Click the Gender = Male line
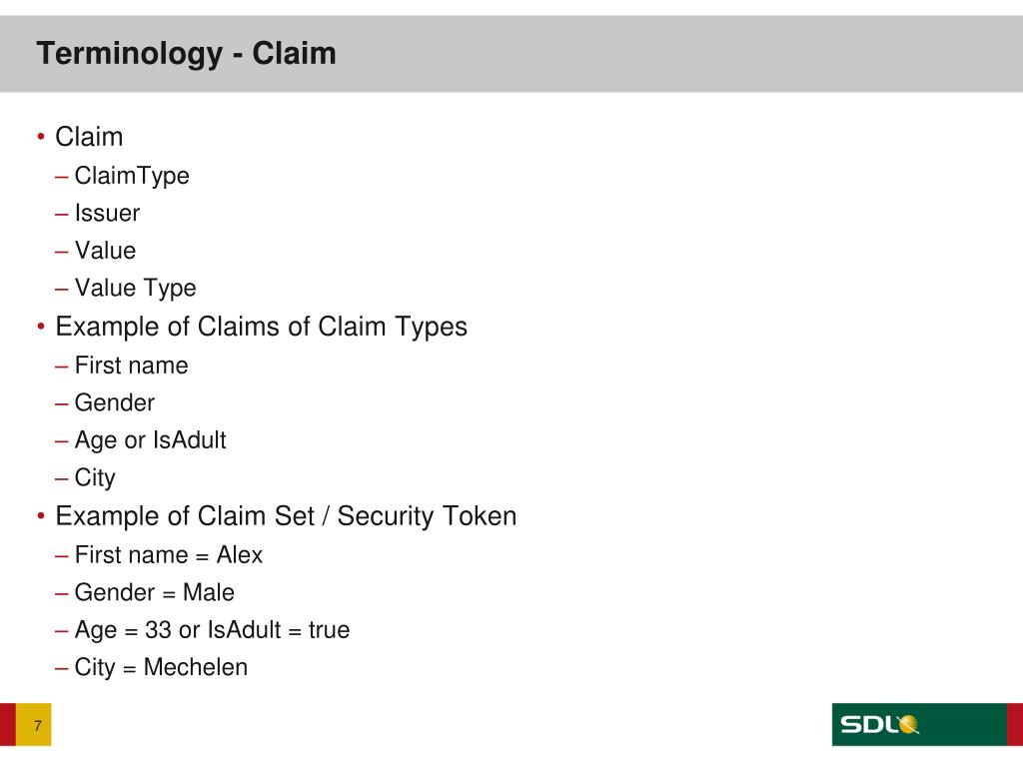The height and width of the screenshot is (767, 1023). click(154, 593)
